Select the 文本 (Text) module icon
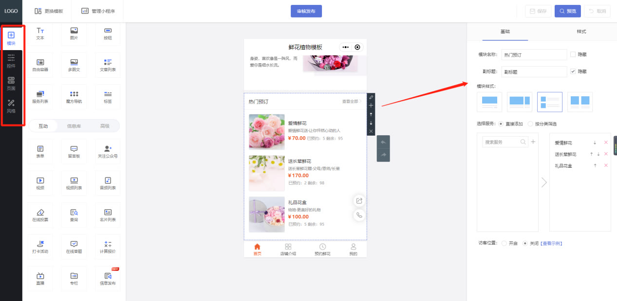Viewport: 617px width, 301px height. [x=40, y=34]
